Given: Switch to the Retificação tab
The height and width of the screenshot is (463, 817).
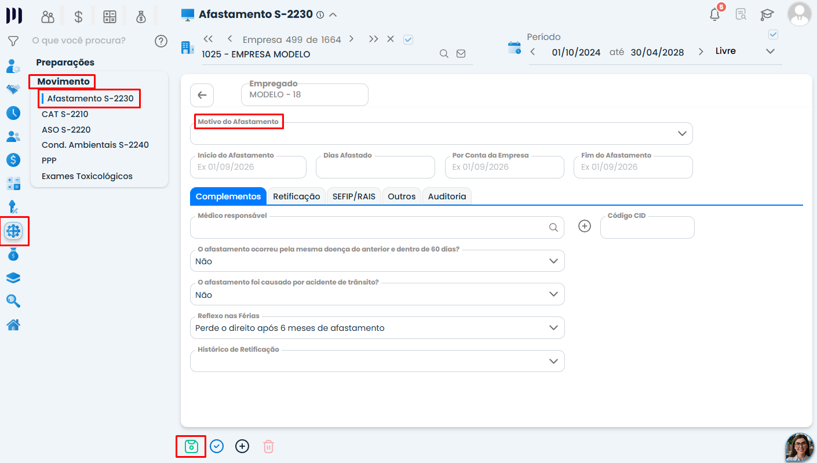Looking at the screenshot, I should (x=297, y=196).
